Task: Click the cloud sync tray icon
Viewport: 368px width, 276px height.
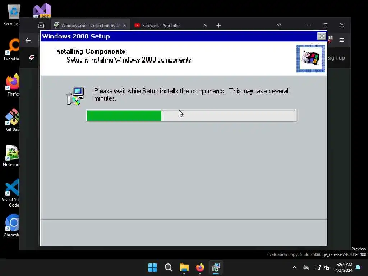Action: 306,267
